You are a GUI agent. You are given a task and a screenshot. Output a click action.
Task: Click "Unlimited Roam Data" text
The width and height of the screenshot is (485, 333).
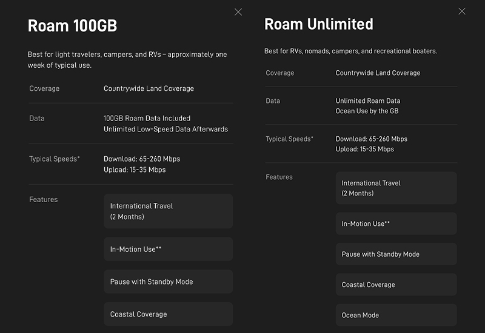click(368, 101)
